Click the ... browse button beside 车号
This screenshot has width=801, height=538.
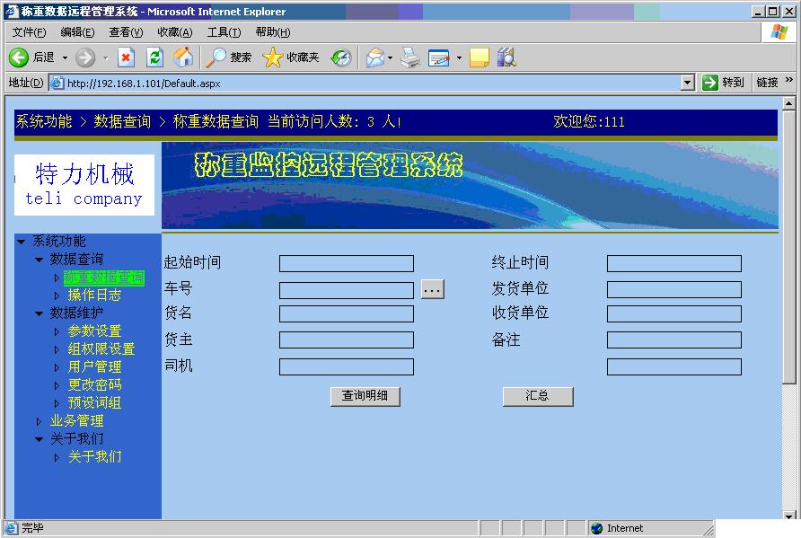click(432, 290)
